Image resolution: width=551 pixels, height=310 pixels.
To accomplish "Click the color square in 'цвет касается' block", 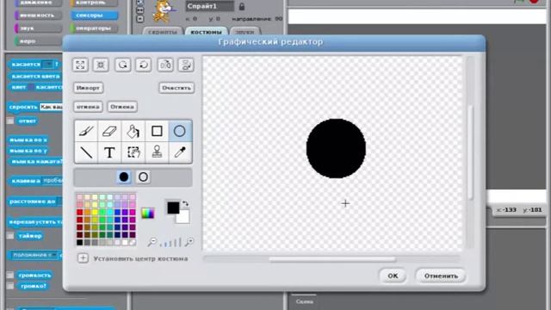I will (x=31, y=87).
